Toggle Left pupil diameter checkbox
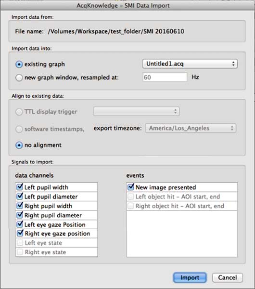This screenshot has width=255, height=289. [x=20, y=197]
